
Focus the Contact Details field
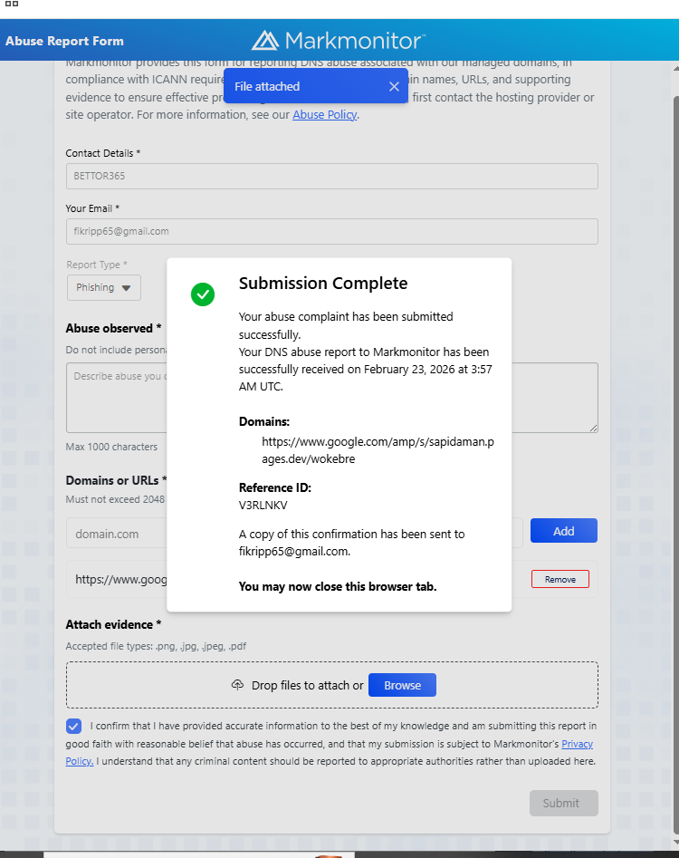(x=332, y=176)
